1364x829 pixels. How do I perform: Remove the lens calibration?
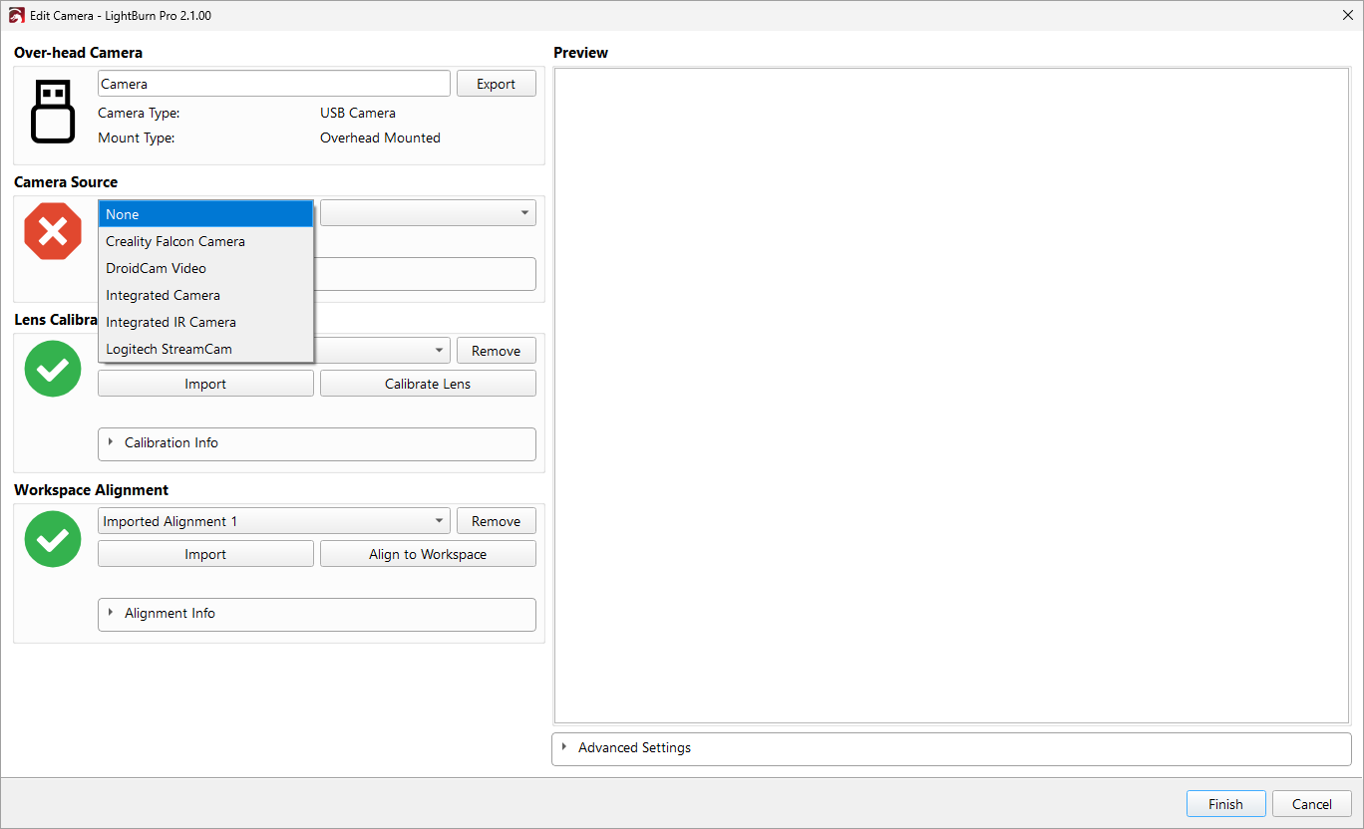point(496,351)
